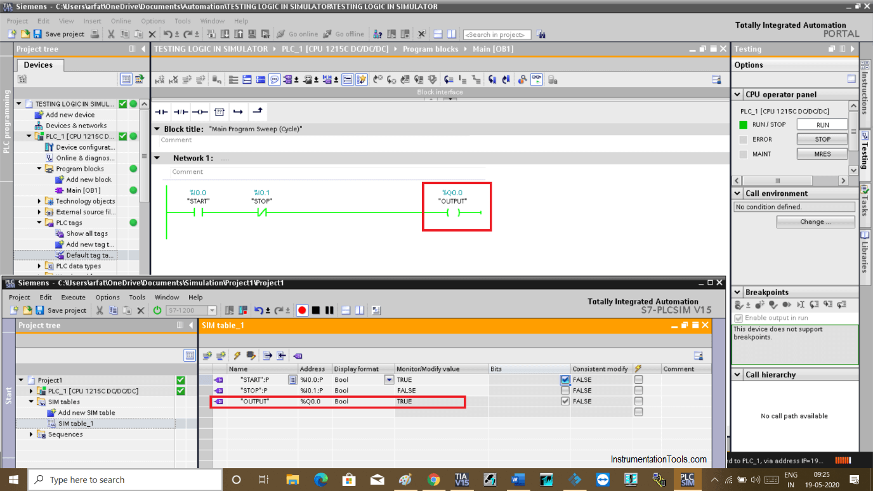The image size is (873, 491).
Task: Open the S7-1200 device dropdown in PLCSIM
Action: [212, 310]
